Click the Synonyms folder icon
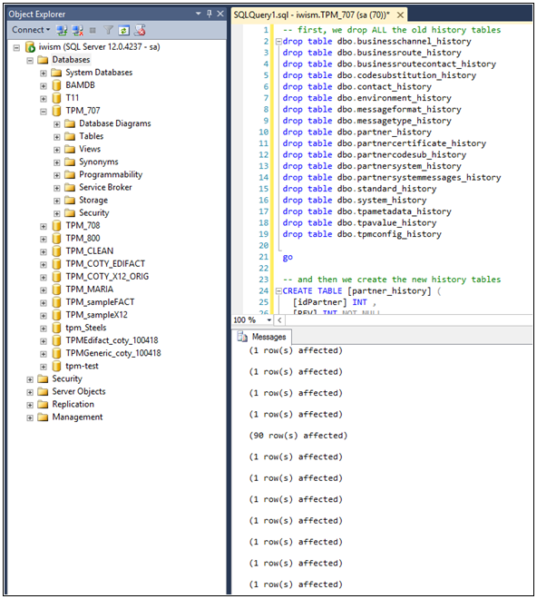 point(70,162)
